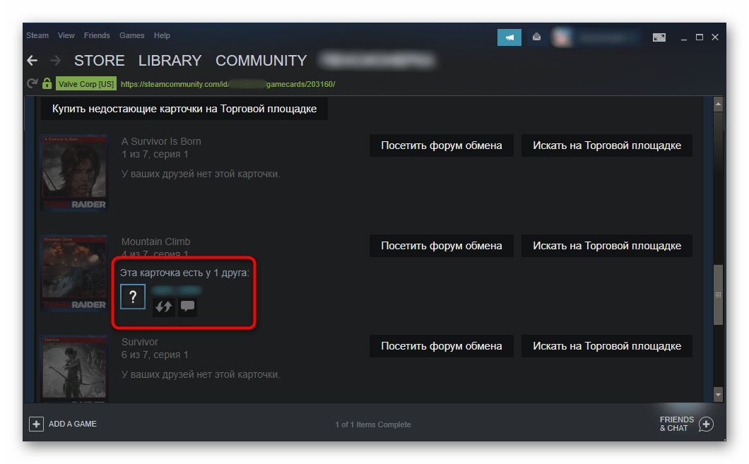Click the vertical scrollbar thumb
The width and height of the screenshot is (749, 464).
coord(718,295)
